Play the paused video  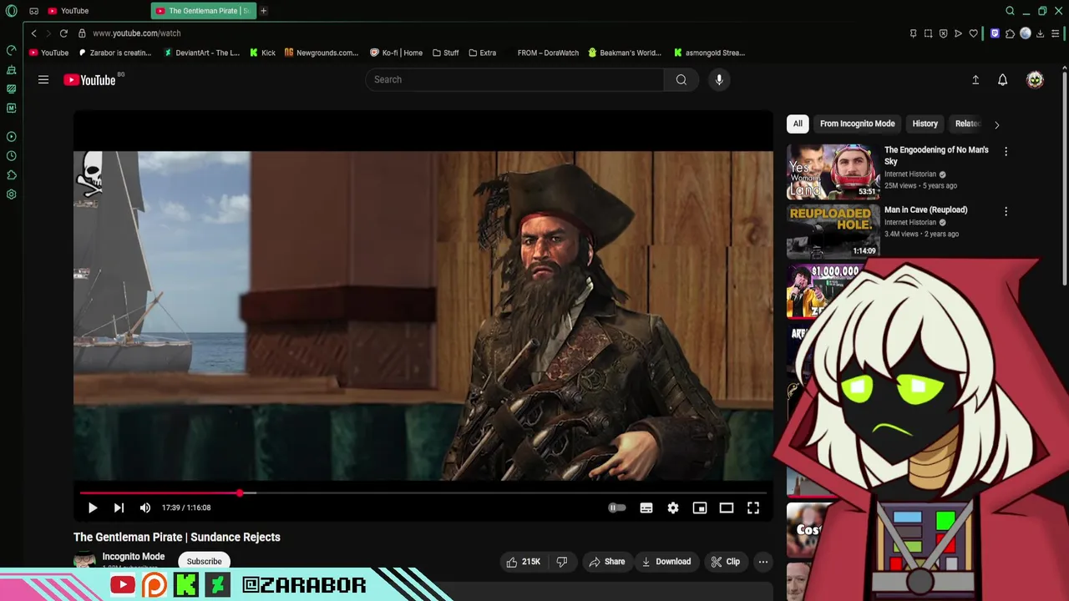click(x=93, y=508)
